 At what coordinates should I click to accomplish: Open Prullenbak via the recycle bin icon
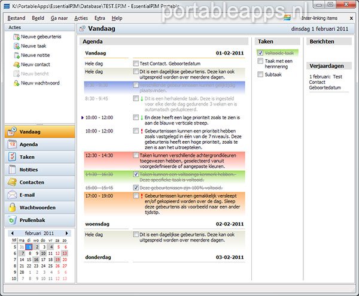click(12, 220)
